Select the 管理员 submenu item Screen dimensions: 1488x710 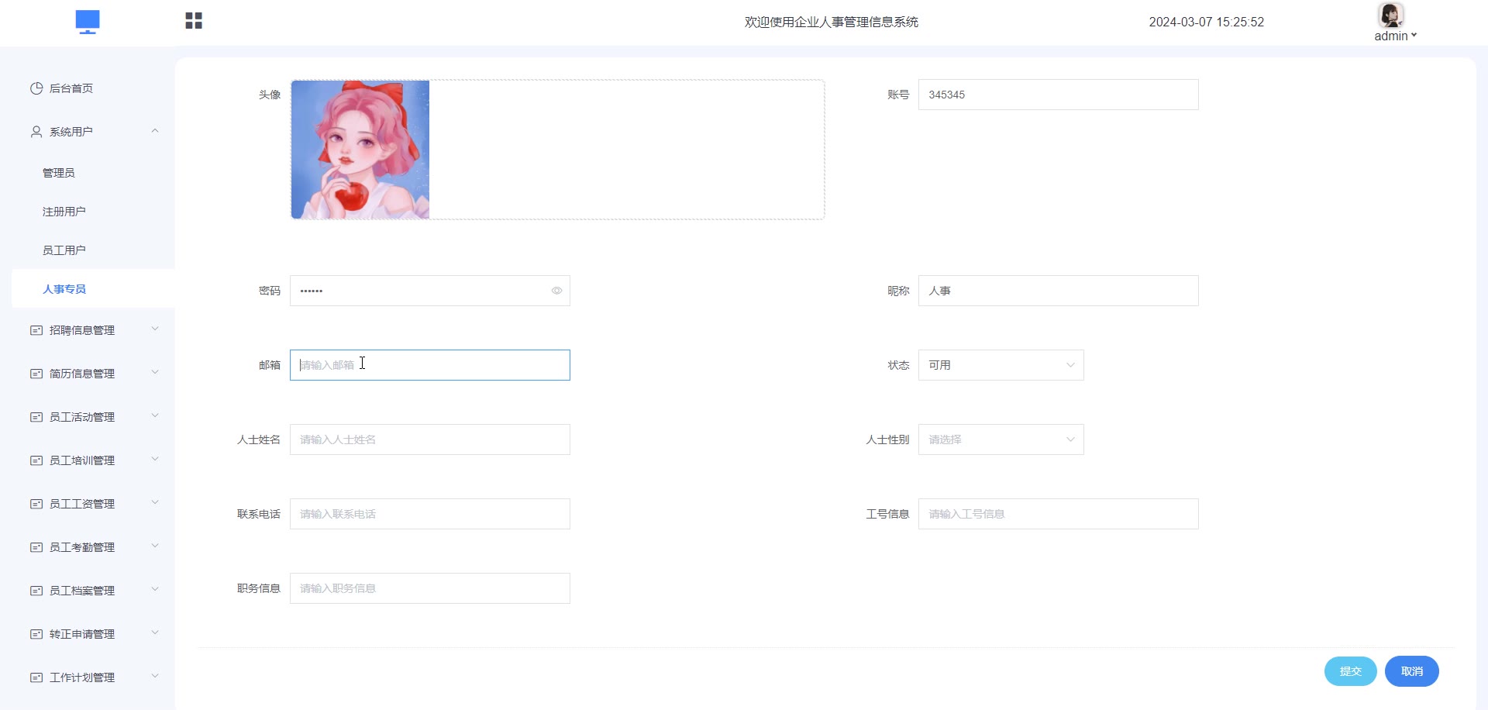tap(93, 173)
